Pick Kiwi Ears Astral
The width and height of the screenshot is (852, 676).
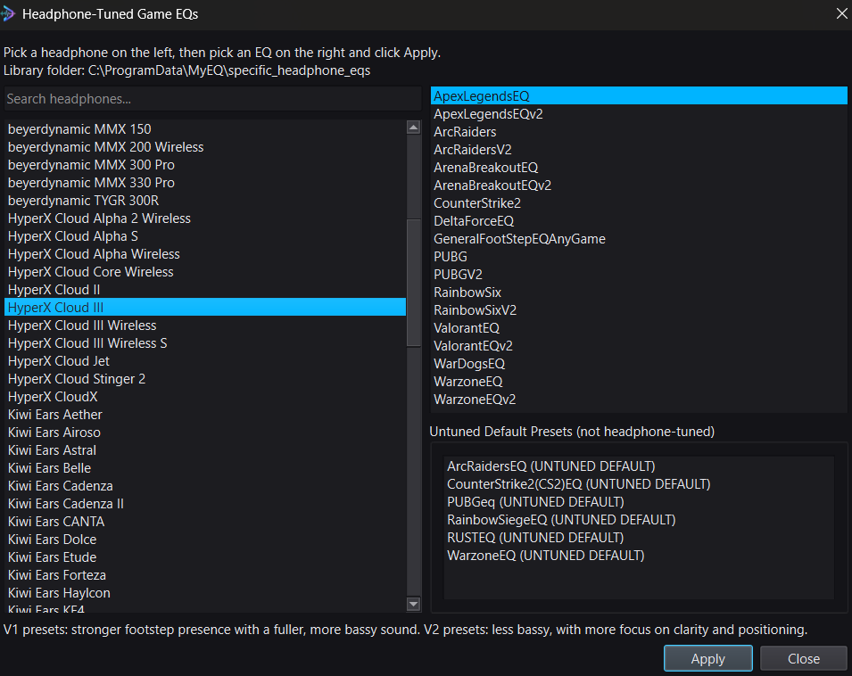pyautogui.click(x=205, y=450)
